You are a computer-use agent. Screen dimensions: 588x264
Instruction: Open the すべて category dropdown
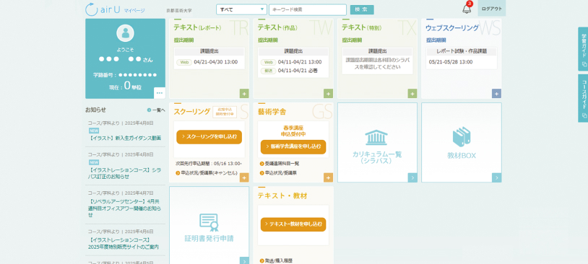click(241, 9)
